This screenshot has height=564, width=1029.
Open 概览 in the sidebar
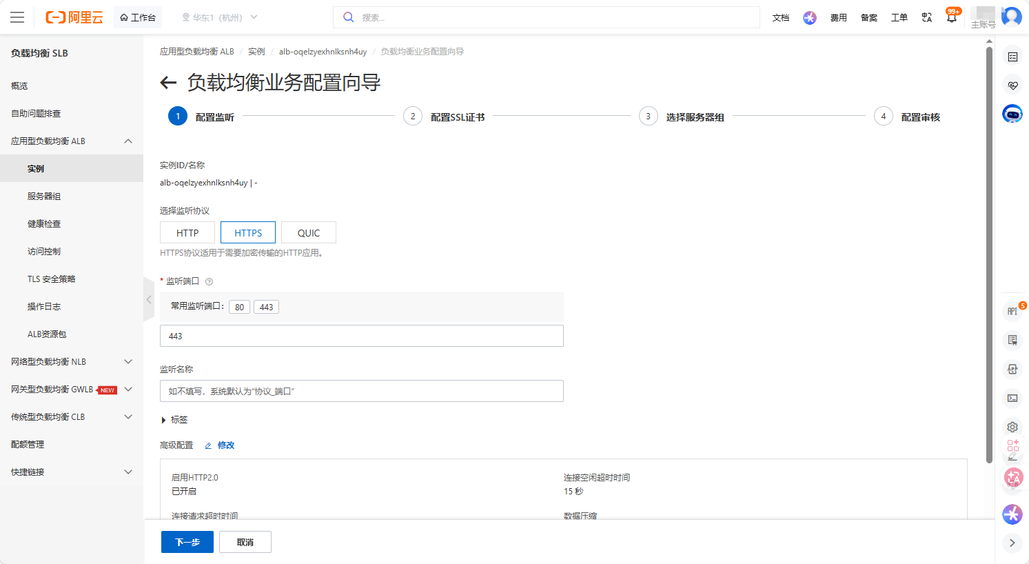pyautogui.click(x=72, y=86)
